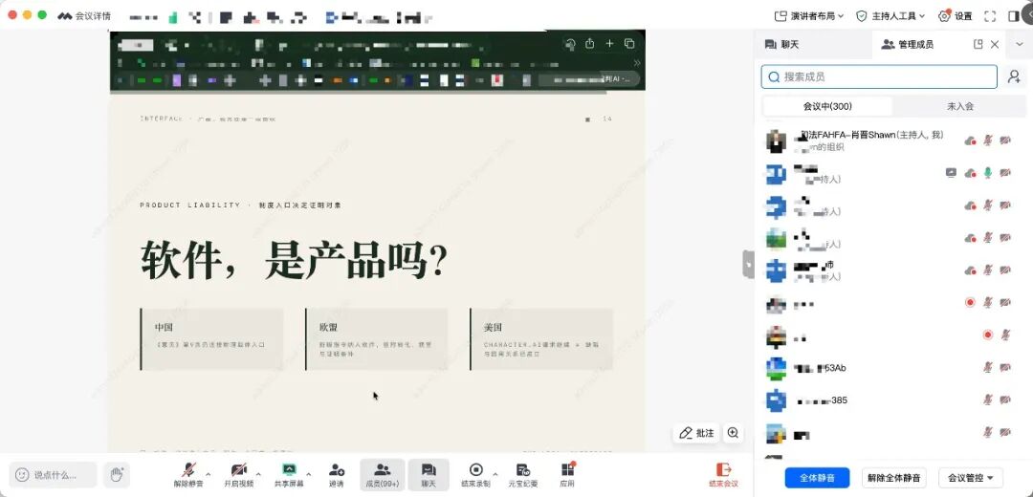Expand video options arrow beside 开启视频

coord(257,474)
